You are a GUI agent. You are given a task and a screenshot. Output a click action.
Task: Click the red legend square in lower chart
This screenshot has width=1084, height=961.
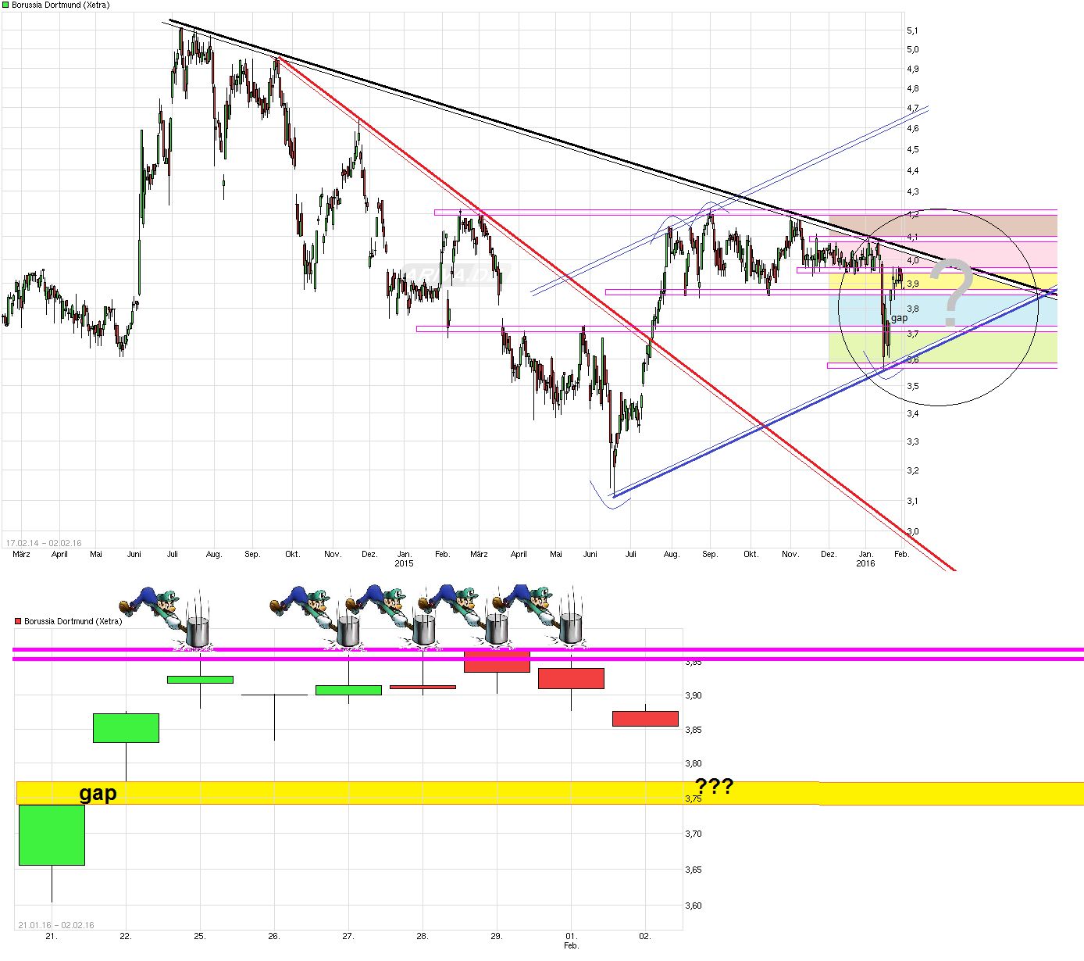click(18, 621)
